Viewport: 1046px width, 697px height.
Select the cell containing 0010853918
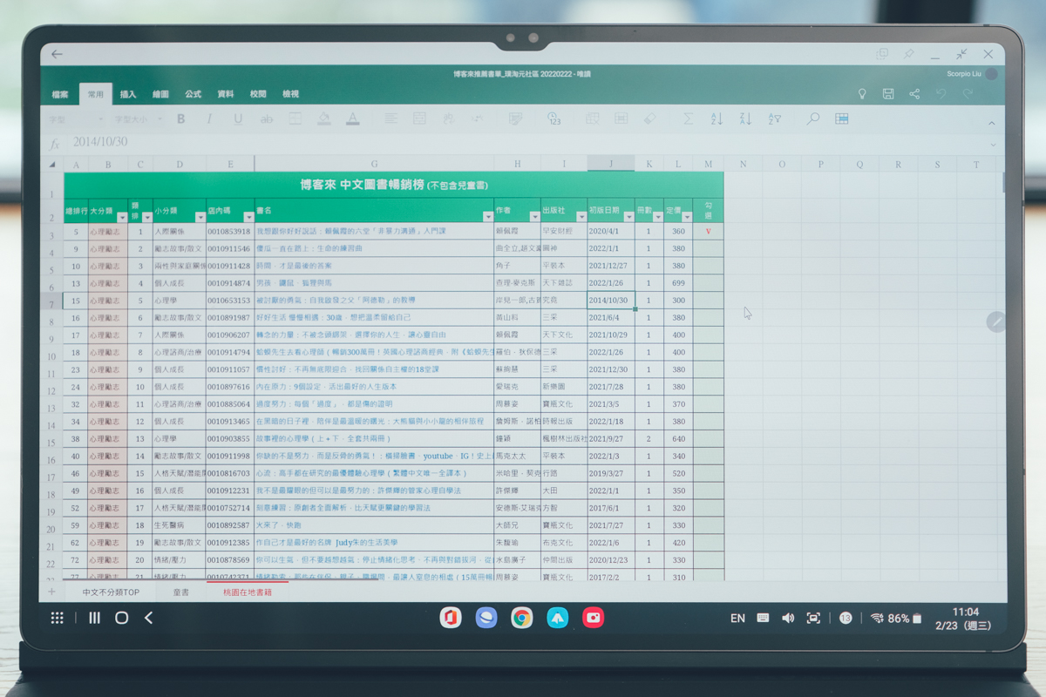[230, 232]
